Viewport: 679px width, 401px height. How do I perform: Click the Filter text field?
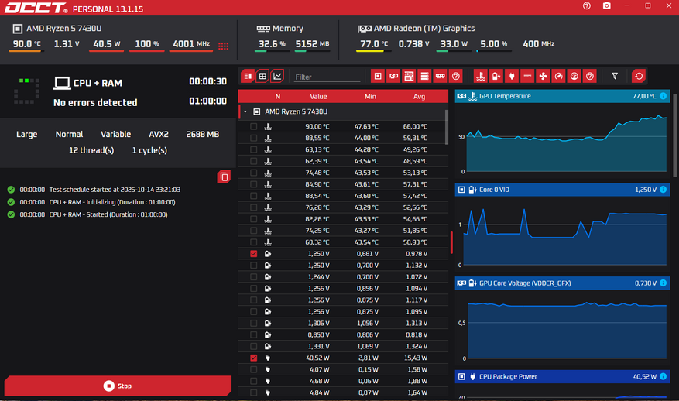coord(327,77)
